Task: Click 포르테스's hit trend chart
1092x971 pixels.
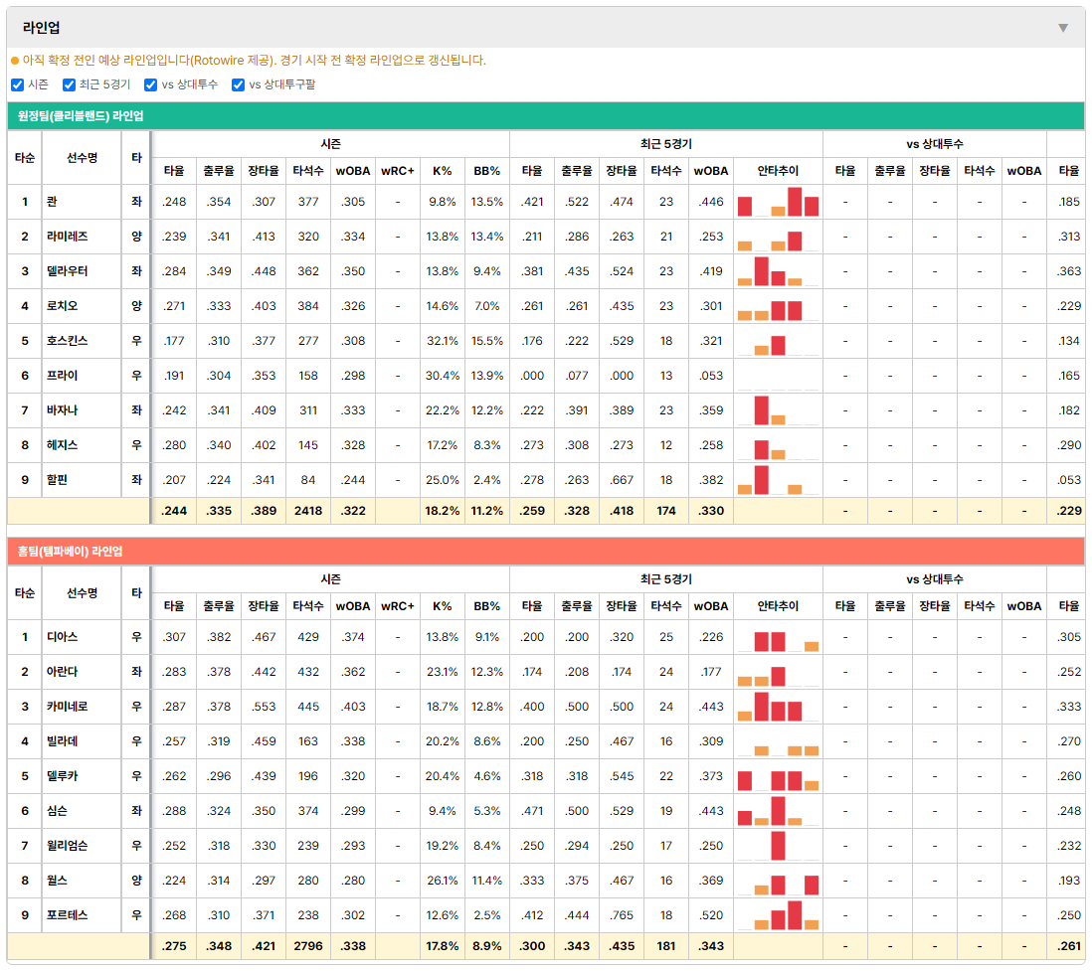Action: (x=778, y=915)
